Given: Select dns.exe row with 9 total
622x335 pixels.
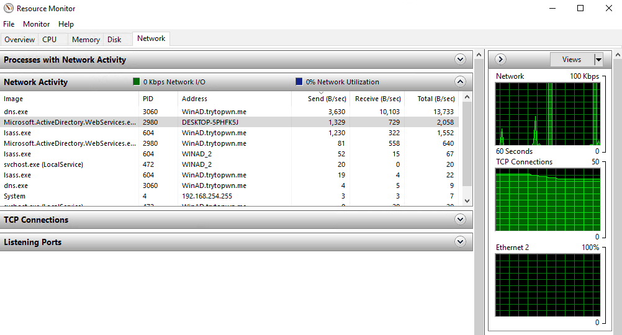Looking at the screenshot, I should click(x=229, y=185).
